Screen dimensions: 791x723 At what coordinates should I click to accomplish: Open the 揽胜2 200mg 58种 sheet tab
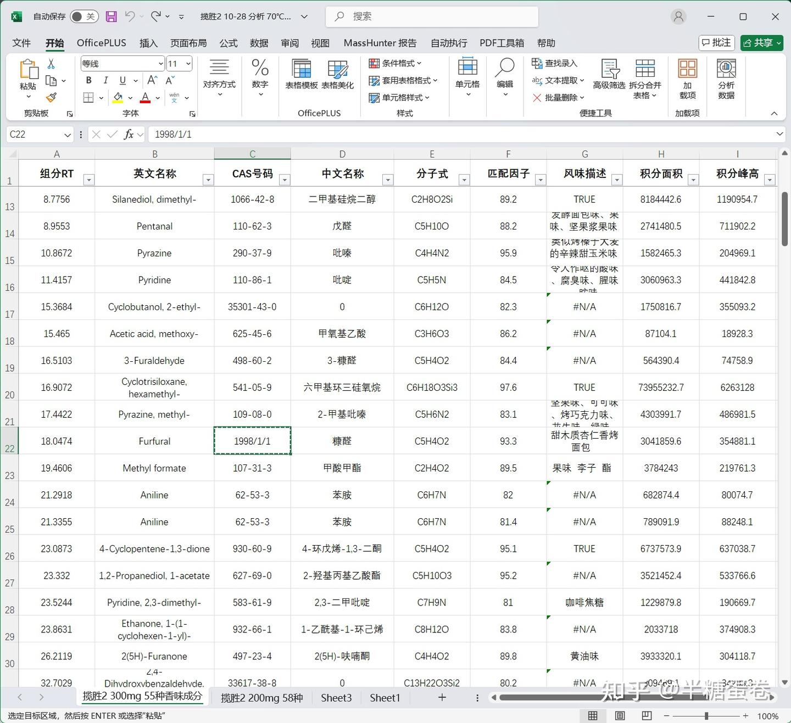tap(261, 697)
